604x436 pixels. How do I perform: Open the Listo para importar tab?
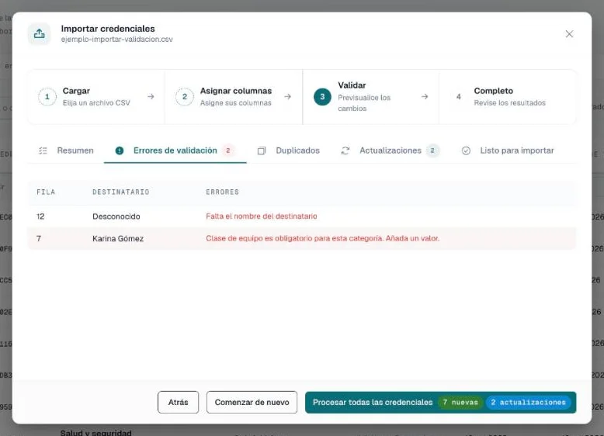tap(508, 151)
